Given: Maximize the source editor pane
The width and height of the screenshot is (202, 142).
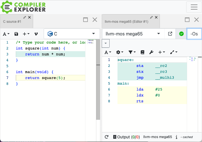Looking at the screenshot, I should click(x=85, y=20).
